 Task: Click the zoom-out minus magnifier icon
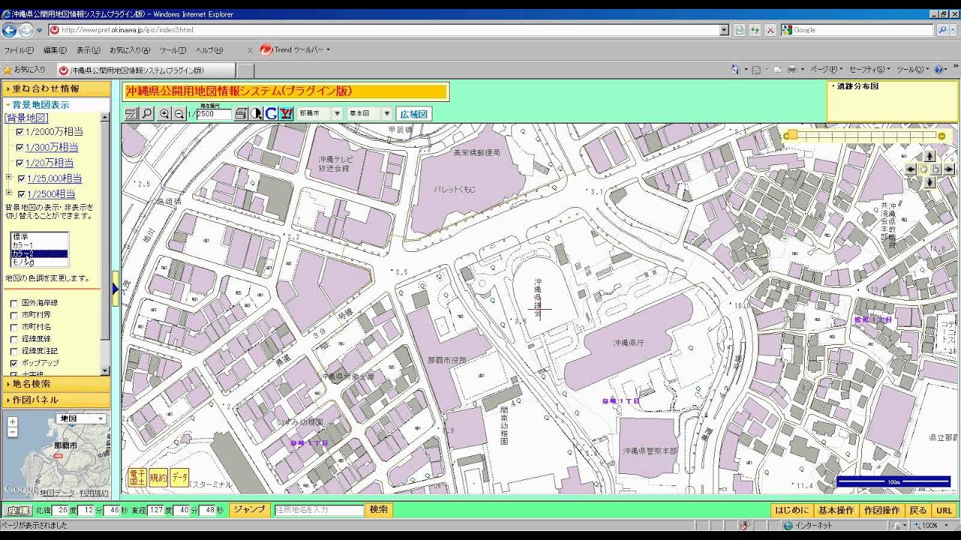[x=179, y=114]
